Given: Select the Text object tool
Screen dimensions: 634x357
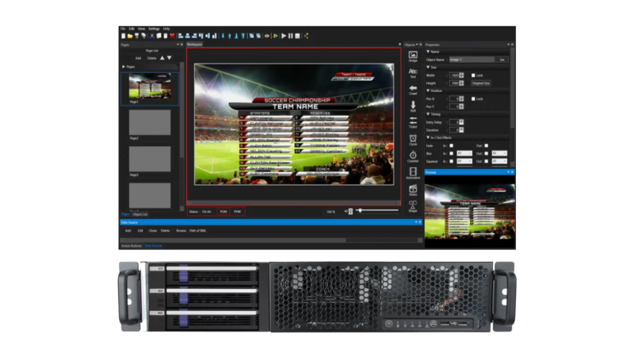Looking at the screenshot, I should tap(413, 72).
